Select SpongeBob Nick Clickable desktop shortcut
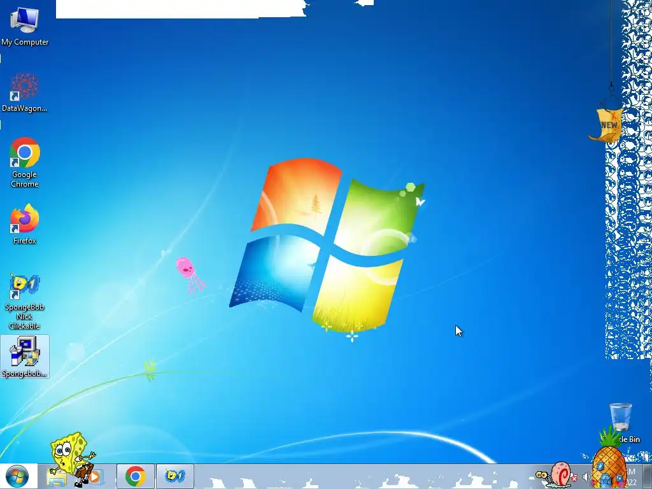 click(25, 301)
